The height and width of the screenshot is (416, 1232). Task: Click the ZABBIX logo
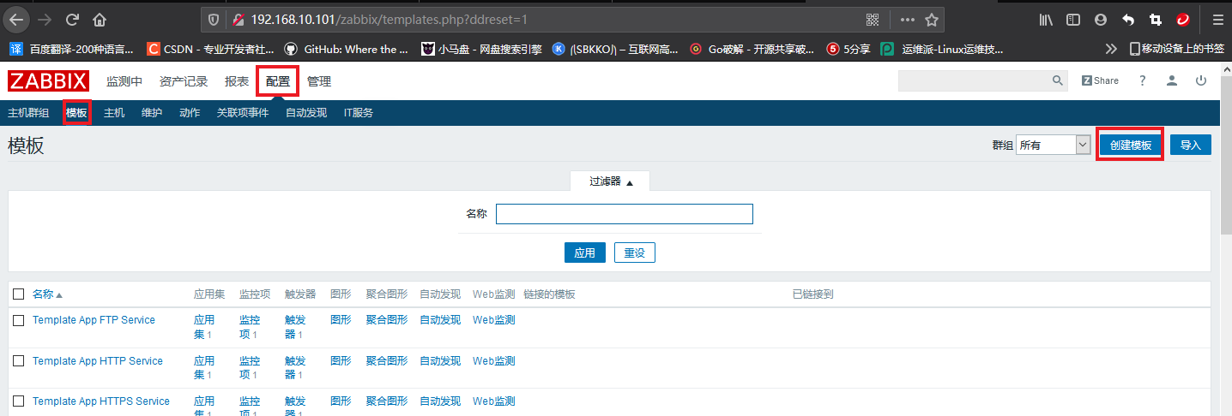pos(49,81)
